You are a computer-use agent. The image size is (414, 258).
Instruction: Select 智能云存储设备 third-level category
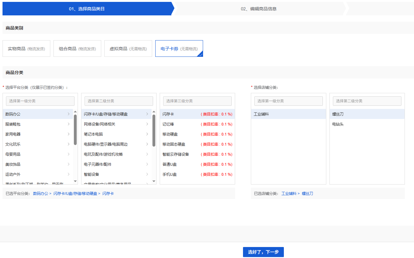tap(197, 154)
